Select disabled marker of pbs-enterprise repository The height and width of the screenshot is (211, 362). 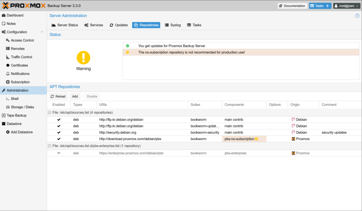[59, 153]
